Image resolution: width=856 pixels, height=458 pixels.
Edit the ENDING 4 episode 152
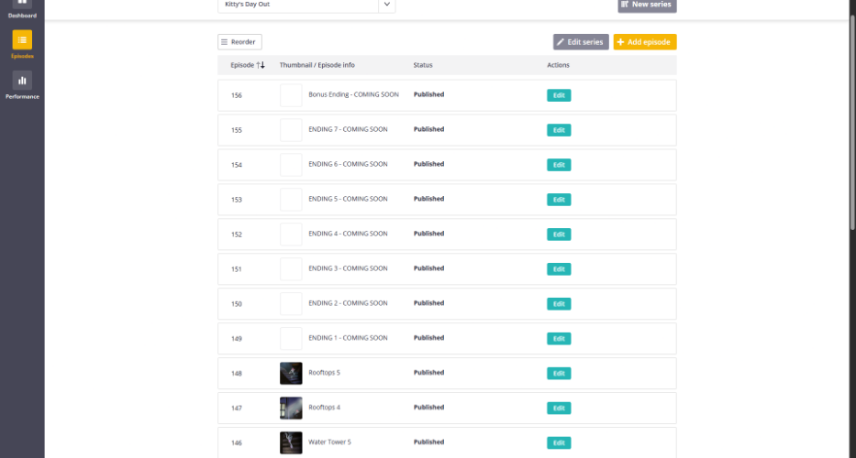(559, 234)
